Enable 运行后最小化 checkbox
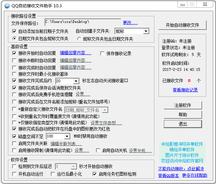Image resolution: width=216 pixels, height=184 pixels. pos(53,174)
